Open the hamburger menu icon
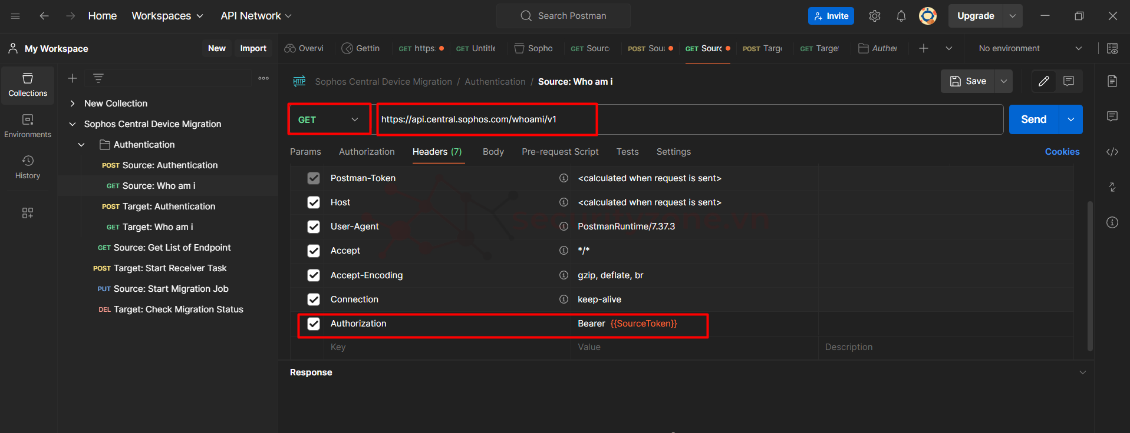This screenshot has width=1130, height=433. tap(15, 16)
